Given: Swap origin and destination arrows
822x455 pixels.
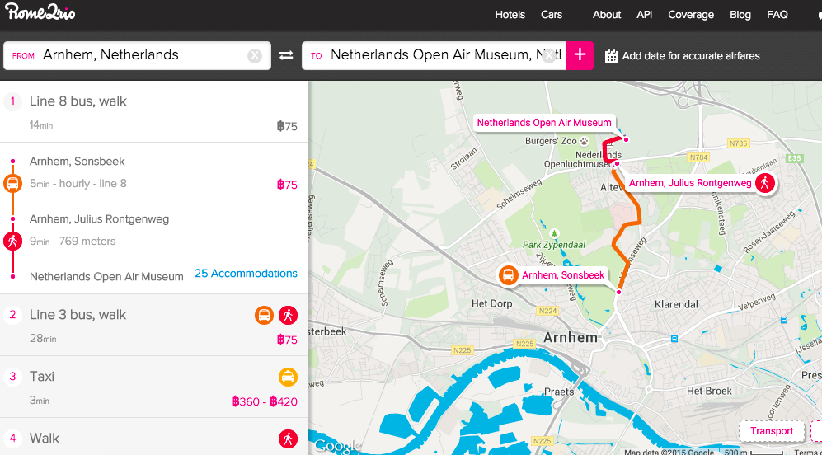Looking at the screenshot, I should (x=286, y=55).
